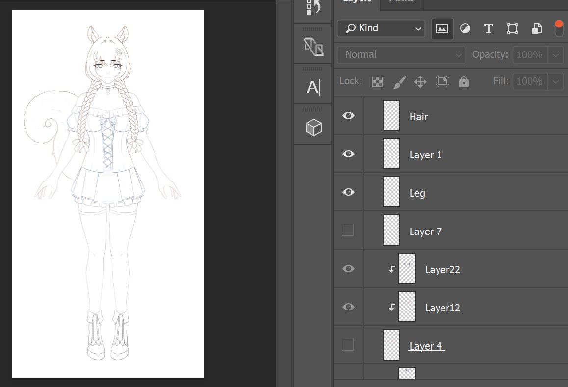The height and width of the screenshot is (387, 568).
Task: Toggle Layer22 visibility eye
Action: [348, 268]
